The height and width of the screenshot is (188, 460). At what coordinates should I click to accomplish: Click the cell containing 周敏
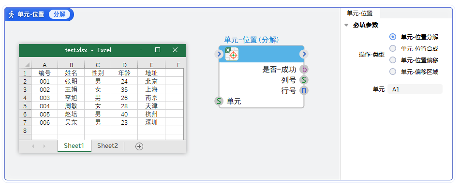coord(71,106)
